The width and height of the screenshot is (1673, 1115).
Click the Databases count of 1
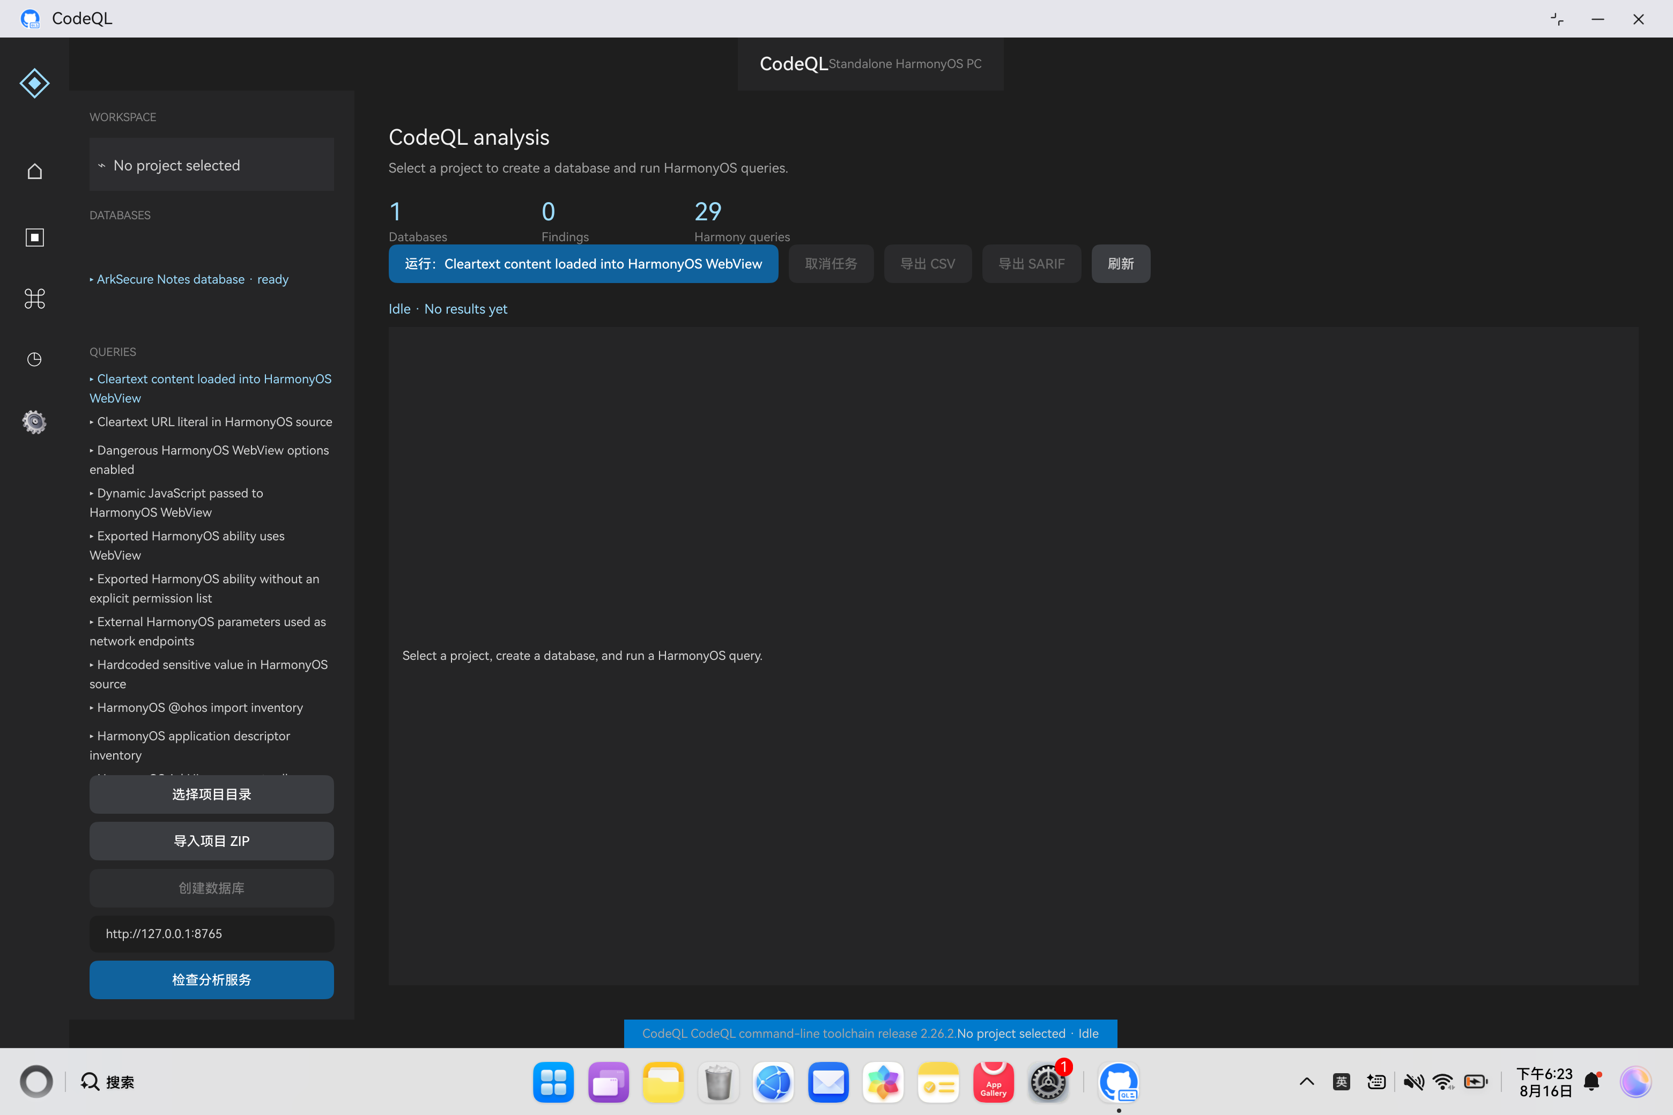click(396, 211)
